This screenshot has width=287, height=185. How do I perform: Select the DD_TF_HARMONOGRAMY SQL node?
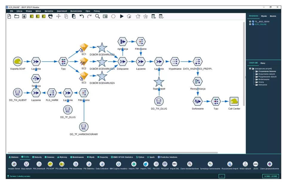(84, 127)
